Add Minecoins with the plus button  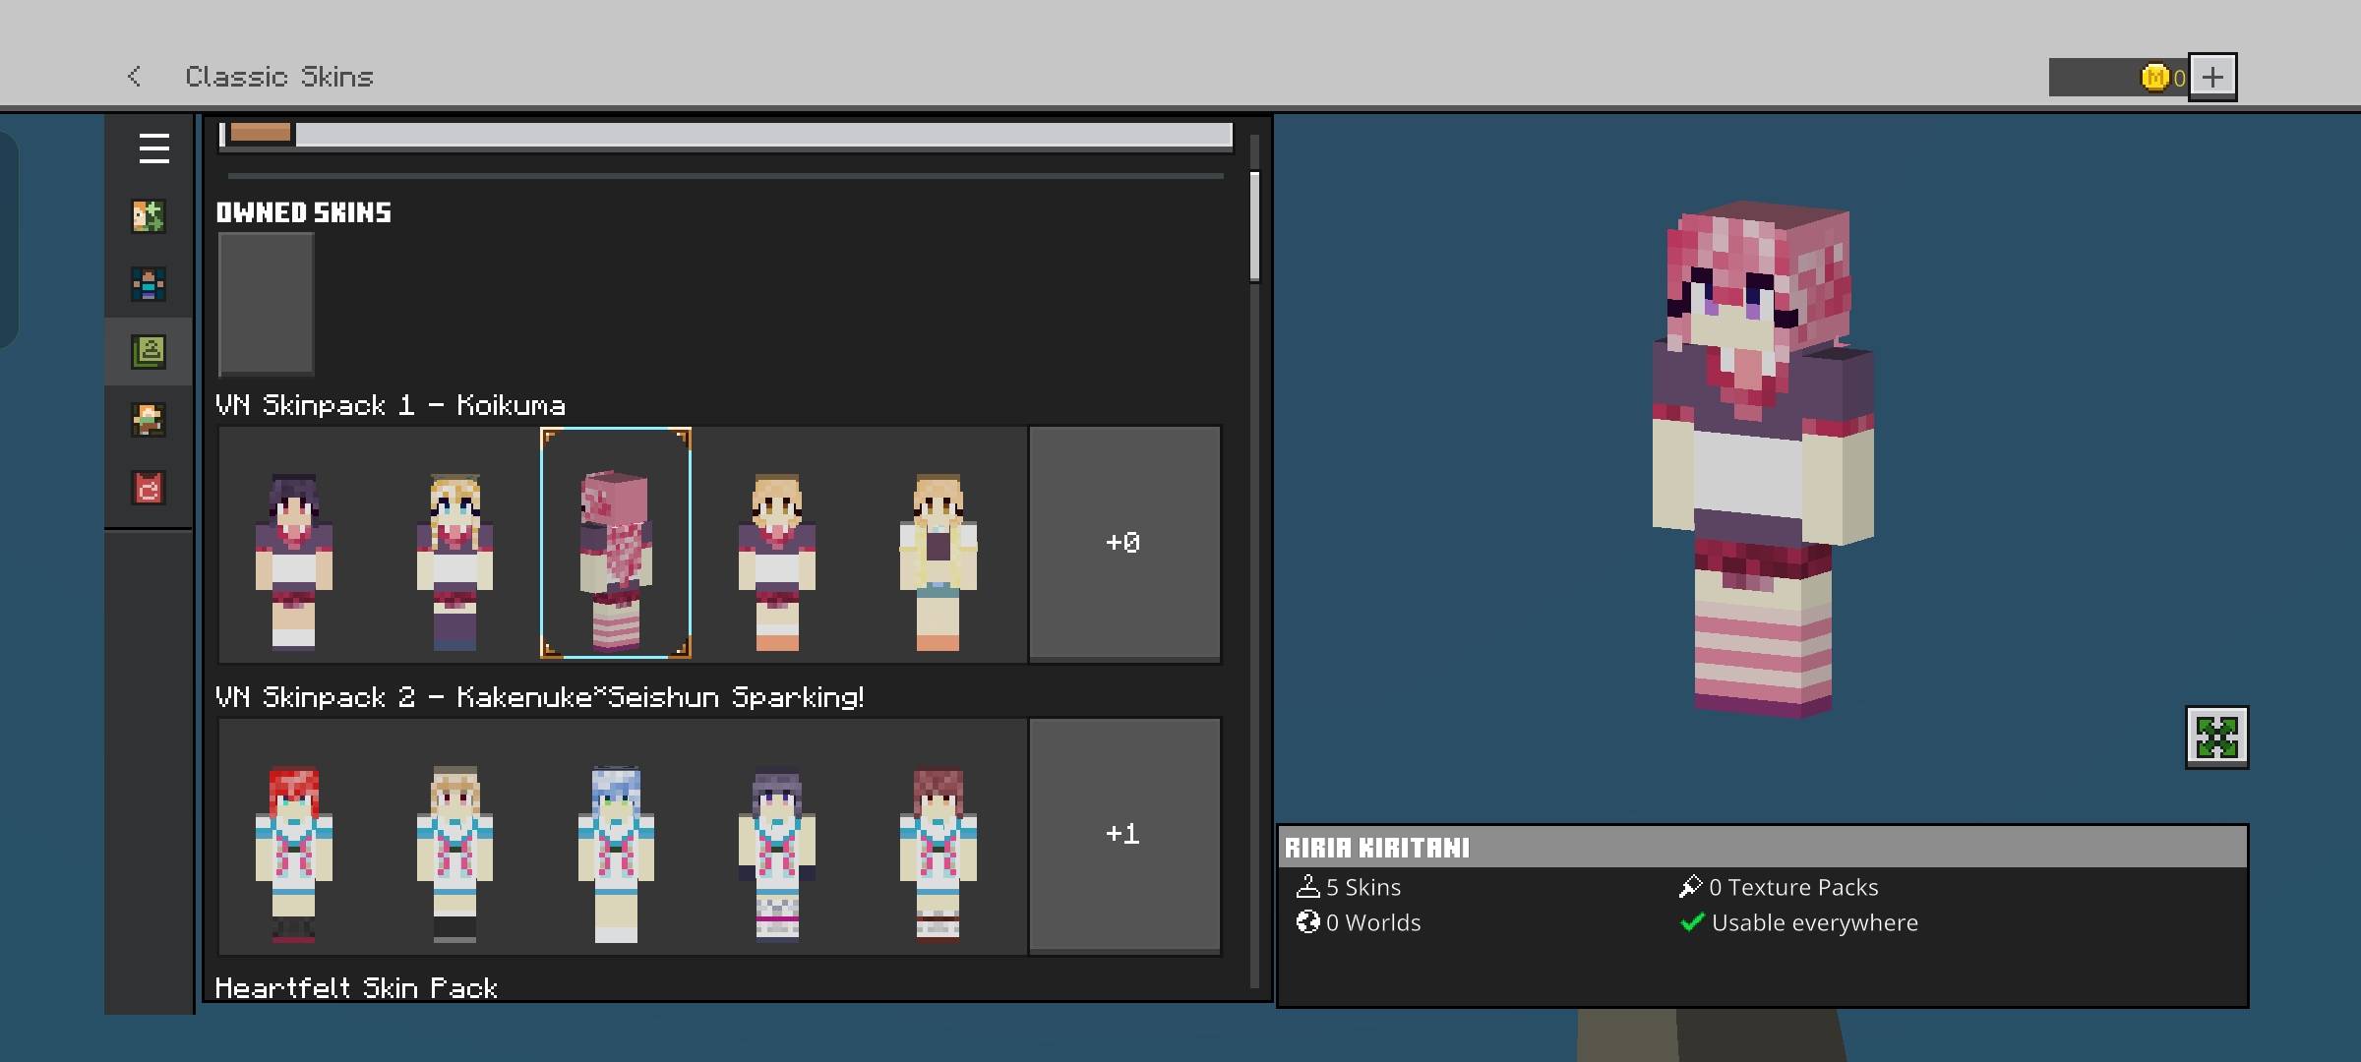tap(2212, 77)
